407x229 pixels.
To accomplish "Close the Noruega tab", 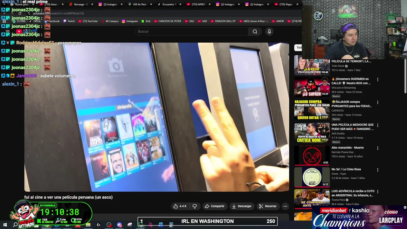I will [92, 4].
